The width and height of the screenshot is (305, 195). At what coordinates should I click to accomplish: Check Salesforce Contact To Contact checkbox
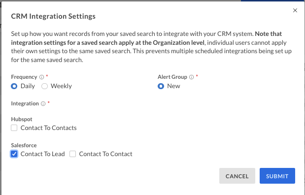pyautogui.click(x=73, y=154)
